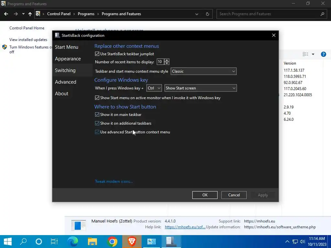Open context menu style dropdown (Classic)
The image size is (331, 248).
(x=204, y=71)
